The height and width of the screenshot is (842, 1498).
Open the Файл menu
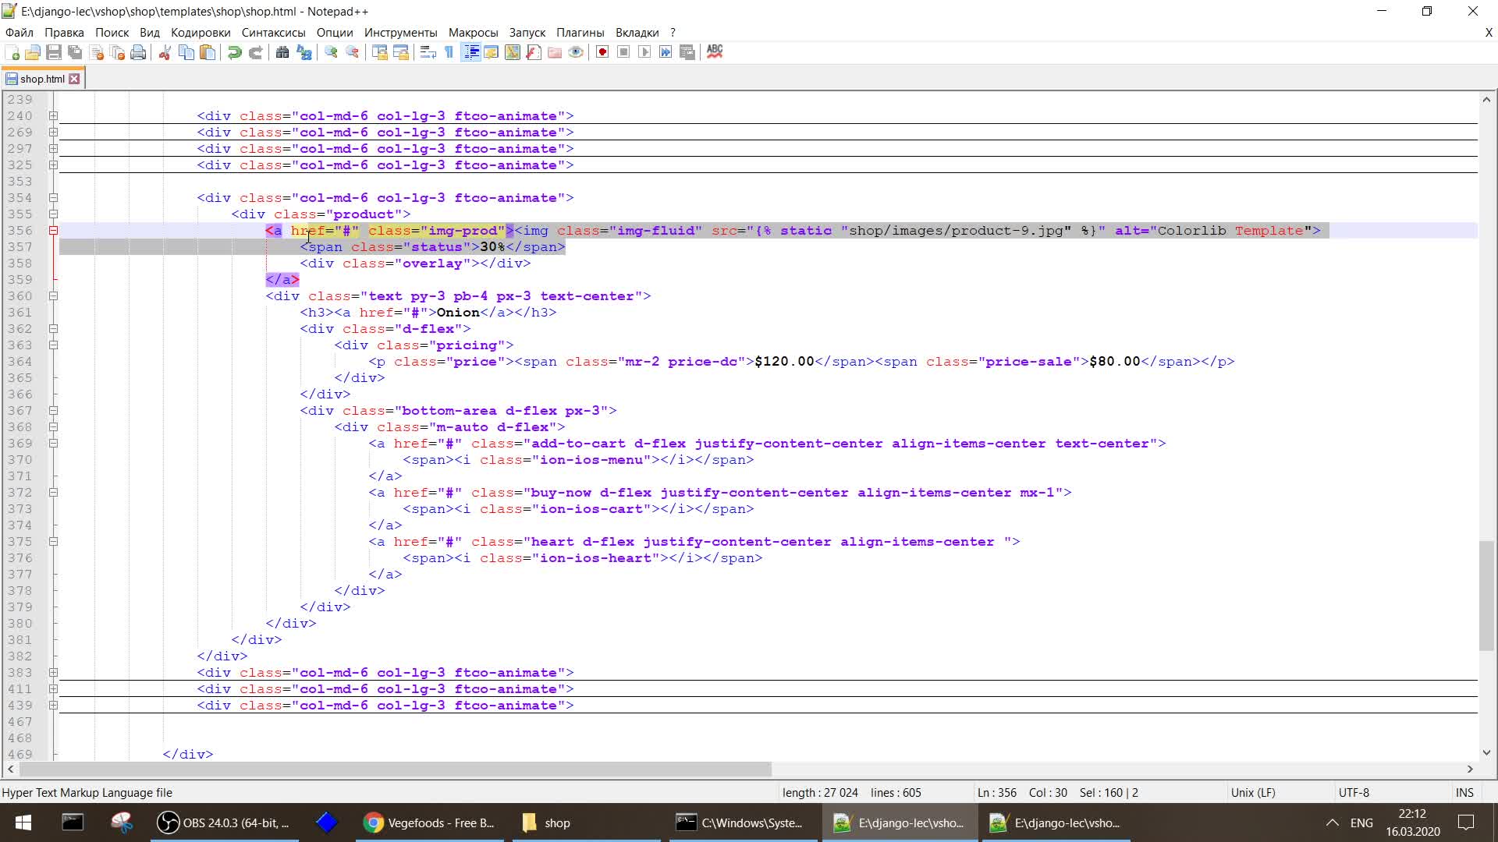click(20, 32)
